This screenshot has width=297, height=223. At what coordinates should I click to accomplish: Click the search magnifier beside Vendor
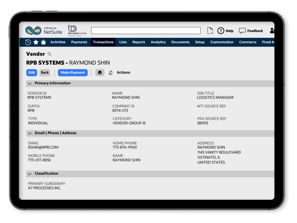click(x=50, y=54)
